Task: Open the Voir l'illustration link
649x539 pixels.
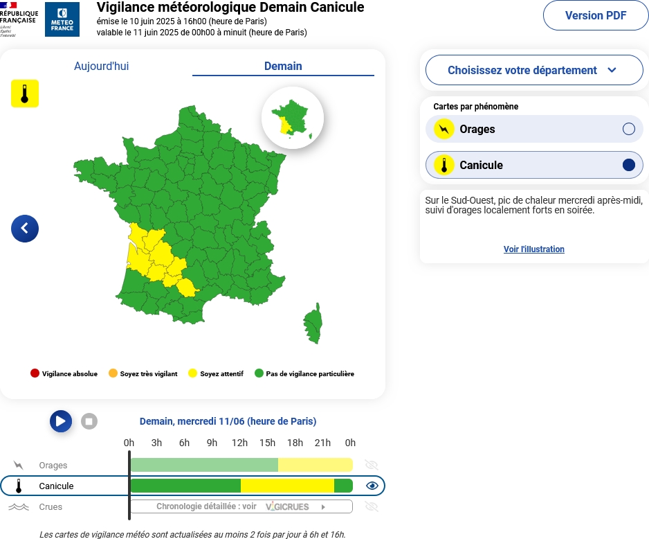Action: pyautogui.click(x=534, y=249)
